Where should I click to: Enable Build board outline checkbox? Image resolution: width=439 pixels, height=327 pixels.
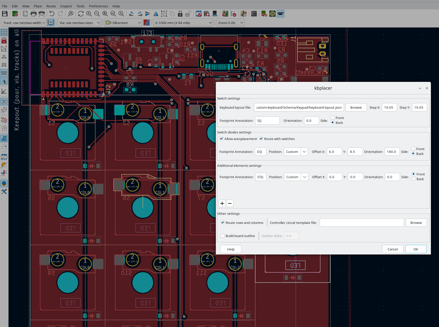pos(223,236)
